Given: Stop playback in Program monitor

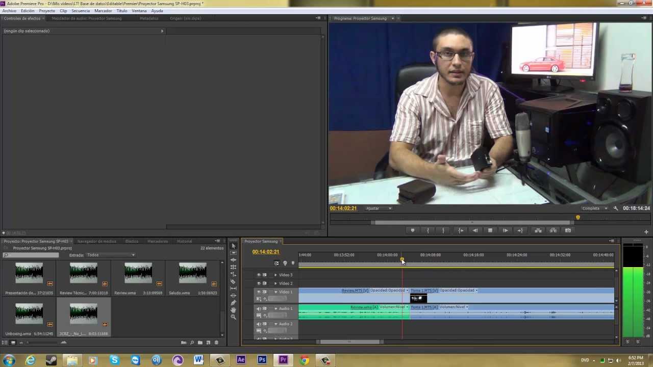Looking at the screenshot, I should click(490, 230).
